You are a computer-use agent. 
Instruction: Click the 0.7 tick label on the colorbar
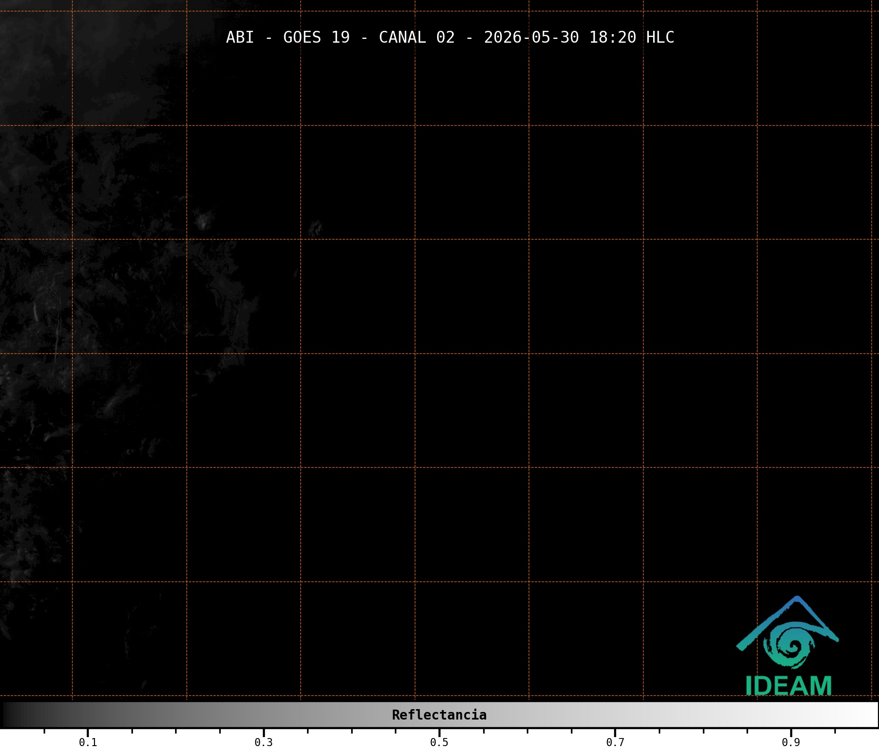pyautogui.click(x=615, y=742)
